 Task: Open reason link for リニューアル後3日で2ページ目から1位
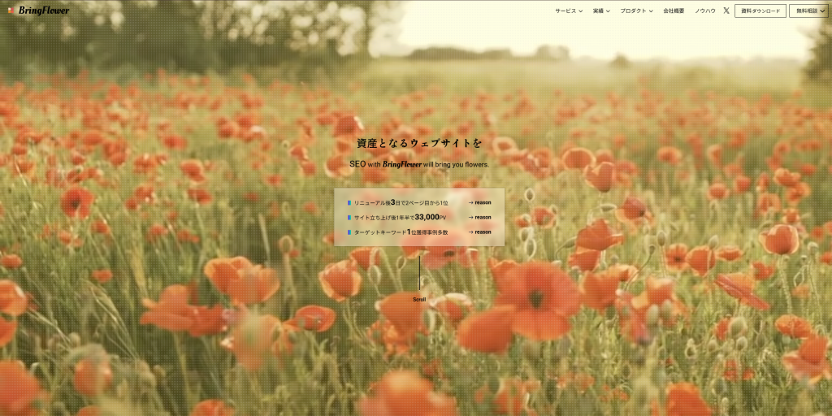[479, 202]
